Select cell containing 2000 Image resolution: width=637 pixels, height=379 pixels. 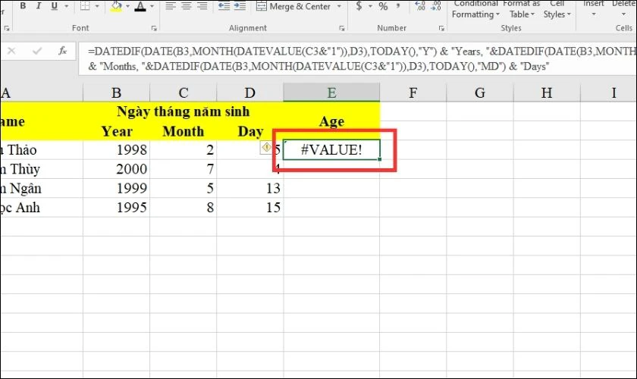tap(116, 169)
